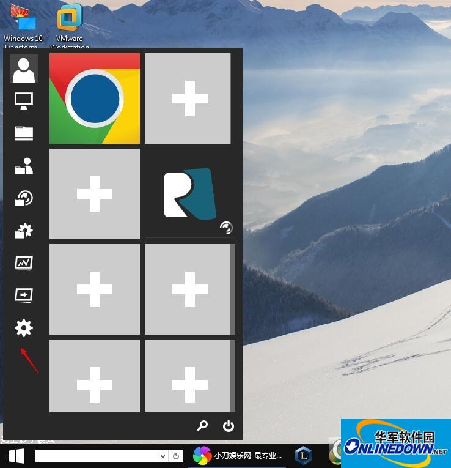Image resolution: width=451 pixels, height=468 pixels.
Task: Add a tile in empty slot beside Chrome
Action: click(188, 98)
